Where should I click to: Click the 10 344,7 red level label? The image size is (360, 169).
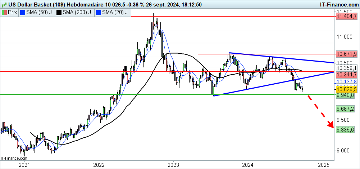346,74
